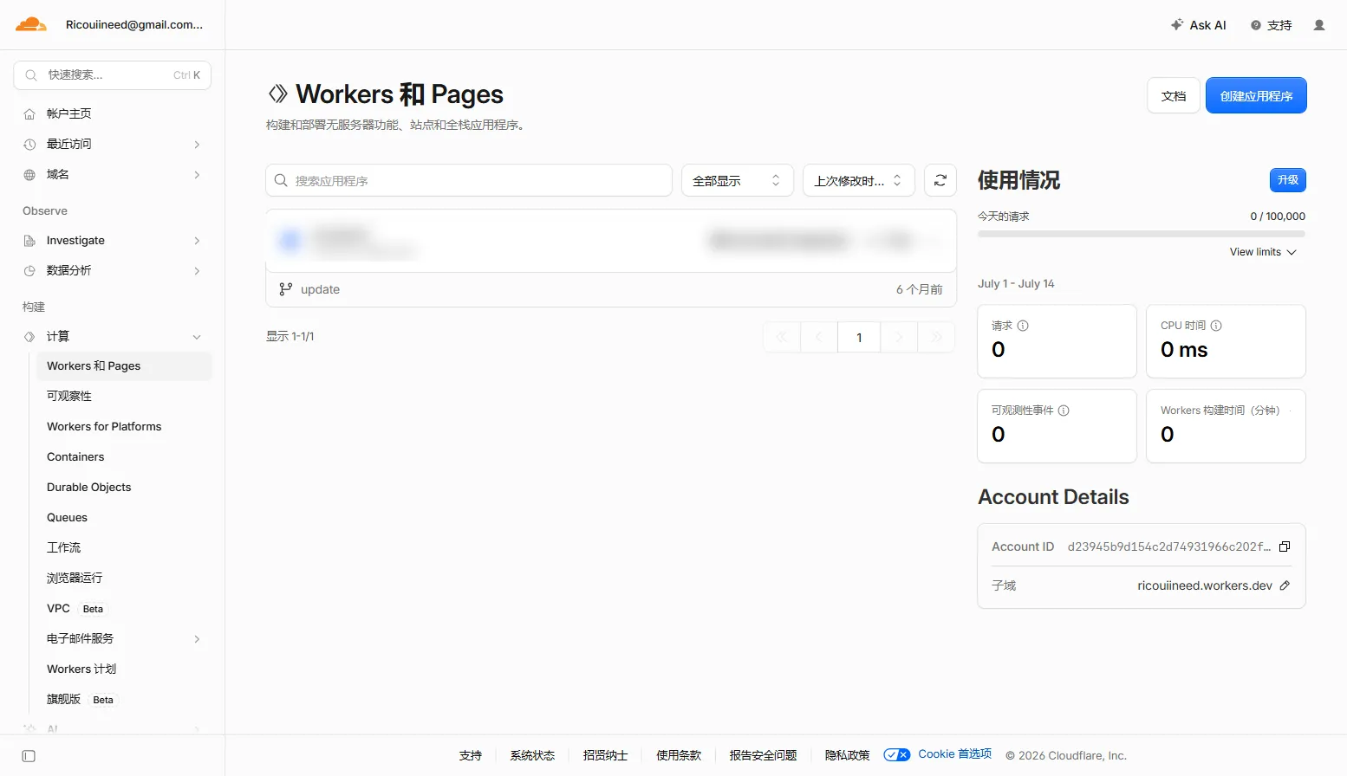
Task: Click the 文档 button
Action: coord(1174,95)
